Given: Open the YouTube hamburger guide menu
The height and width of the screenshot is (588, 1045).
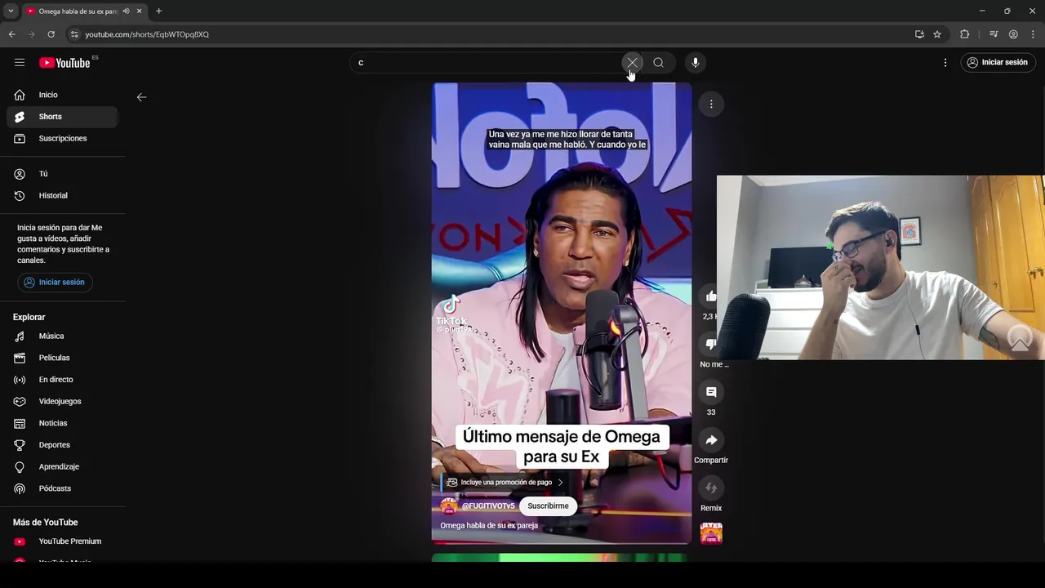Looking at the screenshot, I should (x=20, y=62).
